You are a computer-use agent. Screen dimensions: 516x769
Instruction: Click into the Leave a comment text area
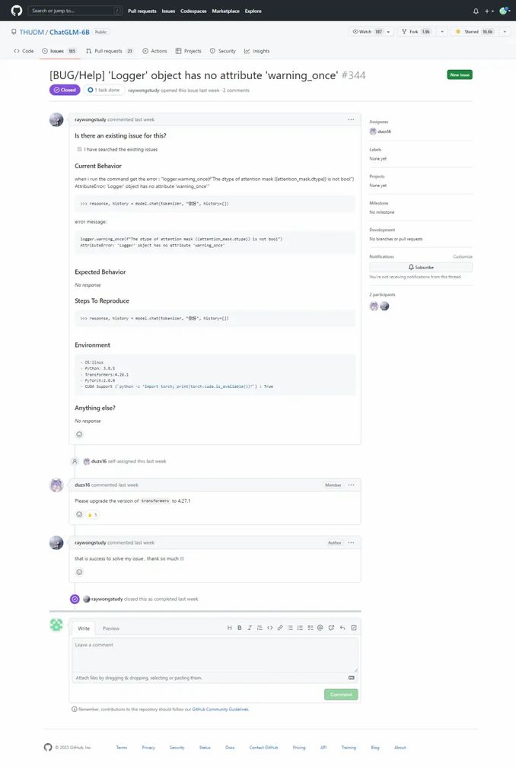click(215, 655)
